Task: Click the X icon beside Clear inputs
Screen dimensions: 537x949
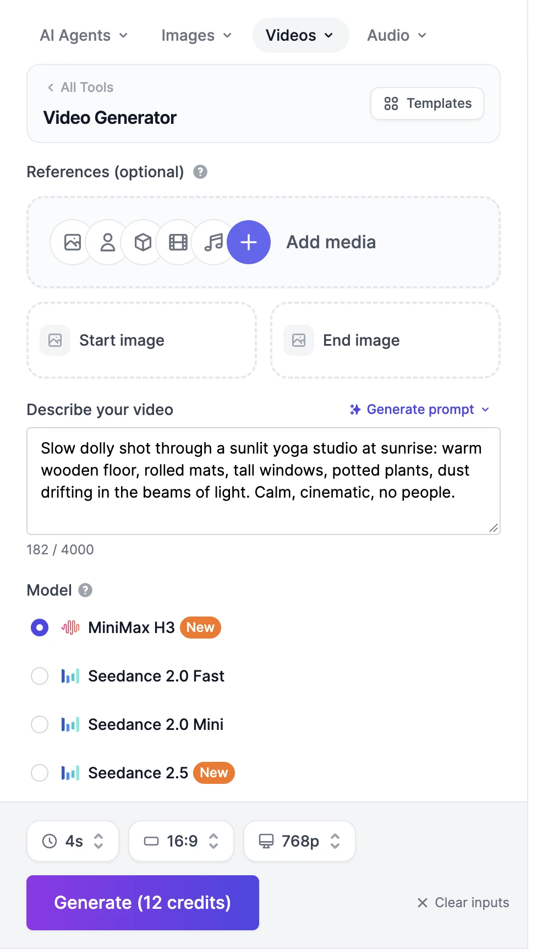Action: pyautogui.click(x=423, y=903)
